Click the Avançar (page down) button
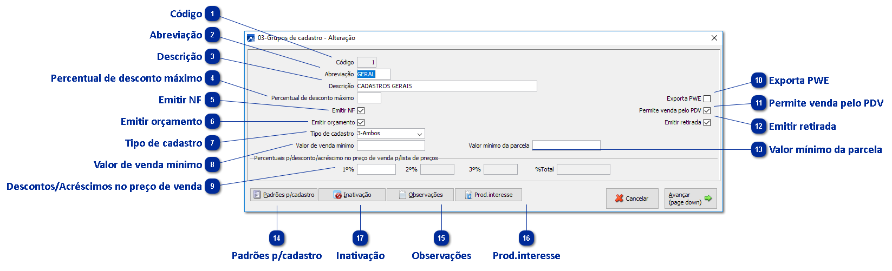The image size is (892, 271). pyautogui.click(x=691, y=199)
